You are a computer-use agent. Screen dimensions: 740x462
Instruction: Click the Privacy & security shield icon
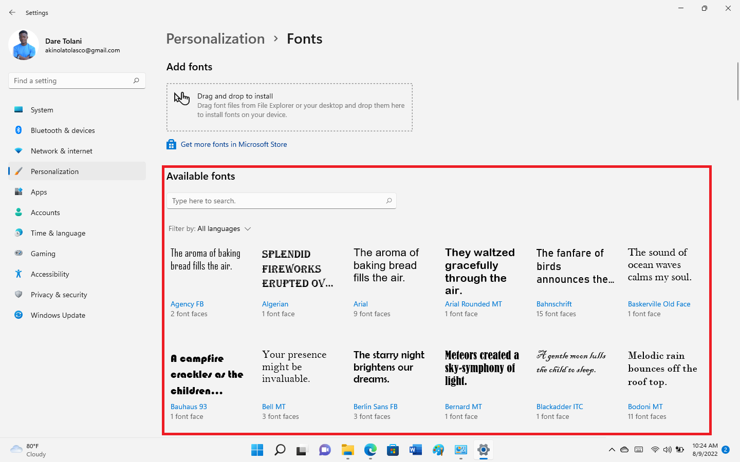coord(18,295)
